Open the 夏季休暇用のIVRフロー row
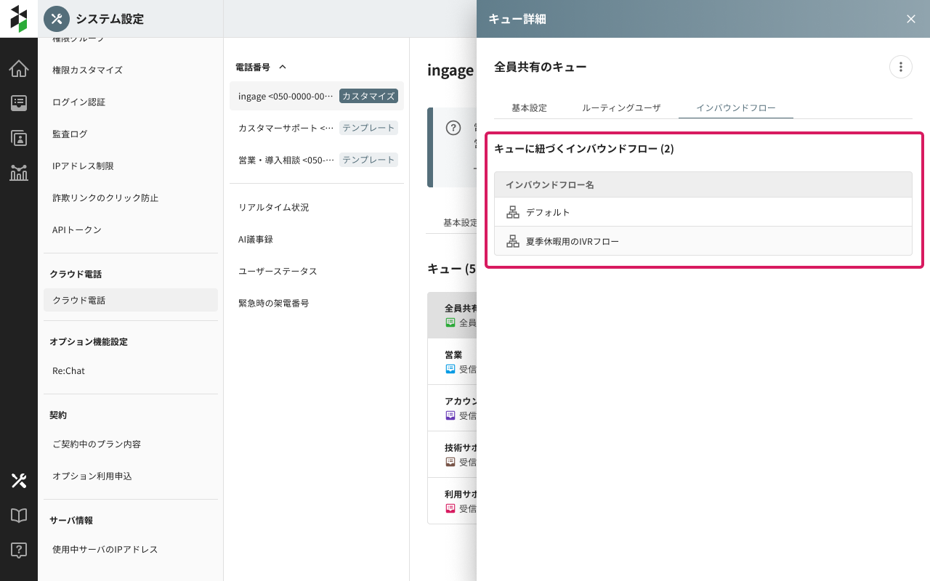This screenshot has height=581, width=930. [703, 241]
